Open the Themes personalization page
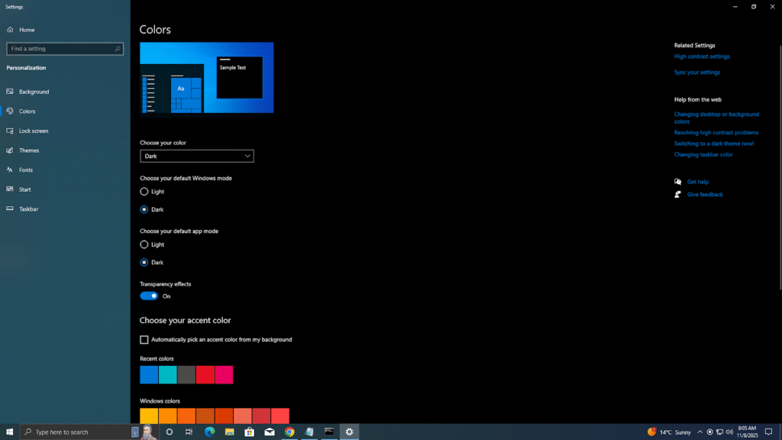Screen dimensions: 782x440 (29, 150)
